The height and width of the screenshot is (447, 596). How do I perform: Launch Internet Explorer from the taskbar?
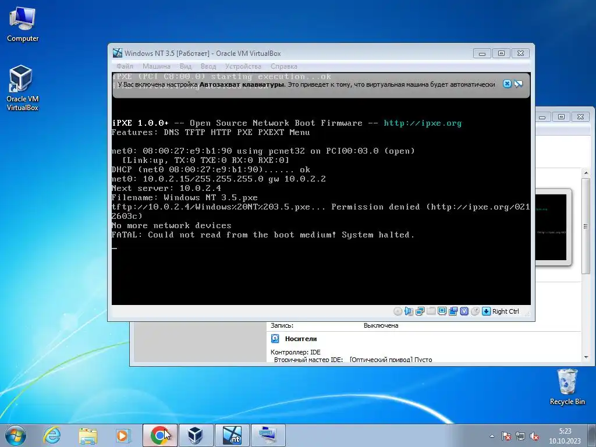tap(52, 435)
